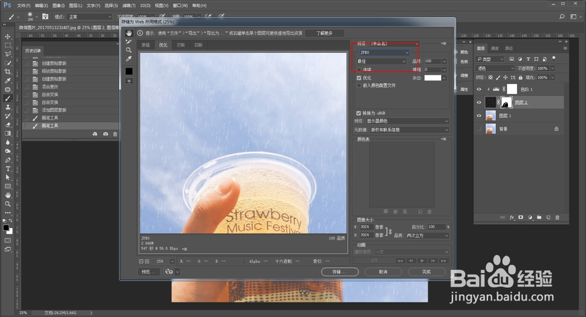Select the Crop tool

(8, 71)
